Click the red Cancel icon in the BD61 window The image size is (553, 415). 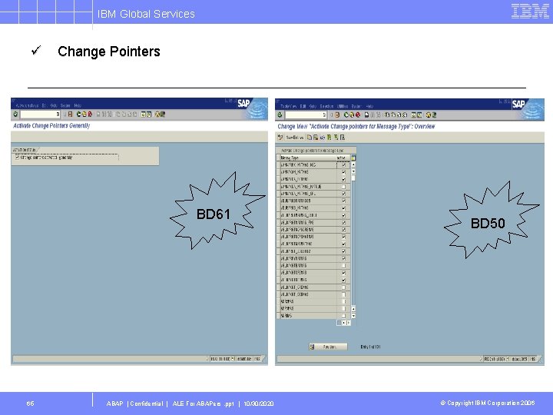[90, 114]
